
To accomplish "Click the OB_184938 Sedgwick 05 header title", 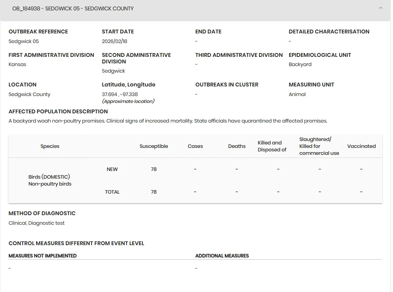I will [x=73, y=8].
